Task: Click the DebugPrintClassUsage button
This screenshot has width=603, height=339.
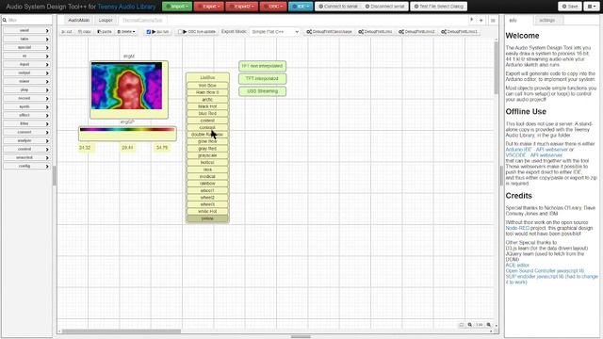Action: pos(329,31)
